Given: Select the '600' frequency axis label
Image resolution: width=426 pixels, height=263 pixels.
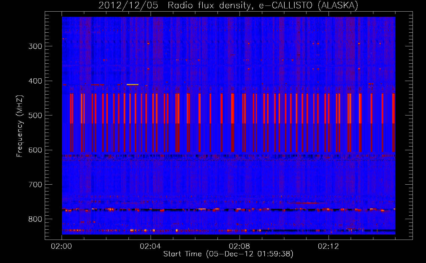Looking at the screenshot, I should [35, 150].
